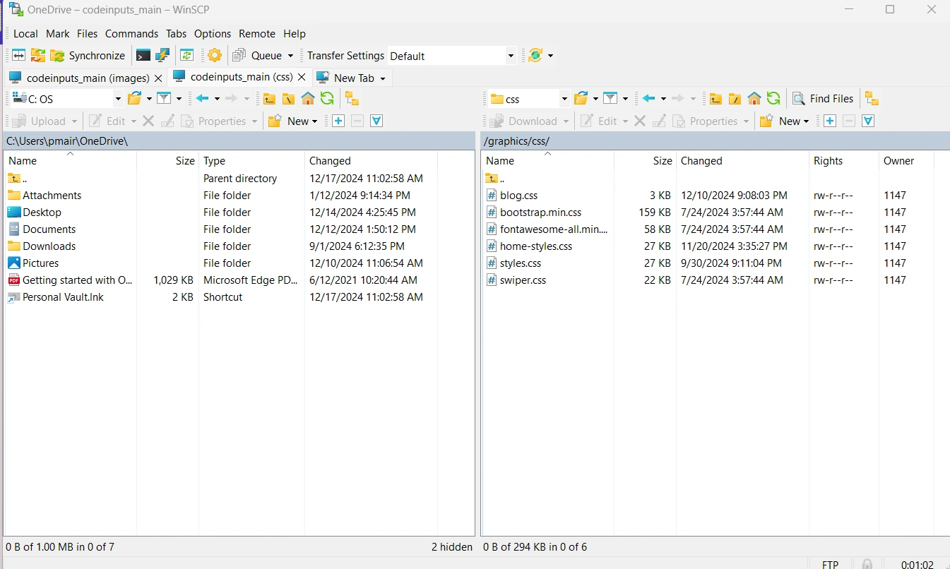Click the Synchronize labeled toolbar button
The width and height of the screenshot is (950, 569).
[x=88, y=55]
